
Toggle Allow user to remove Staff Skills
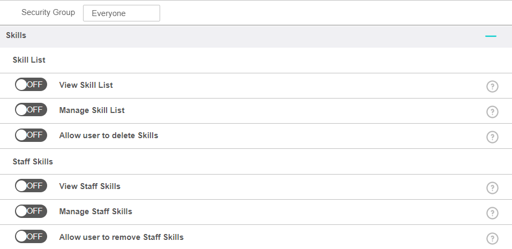(31, 237)
